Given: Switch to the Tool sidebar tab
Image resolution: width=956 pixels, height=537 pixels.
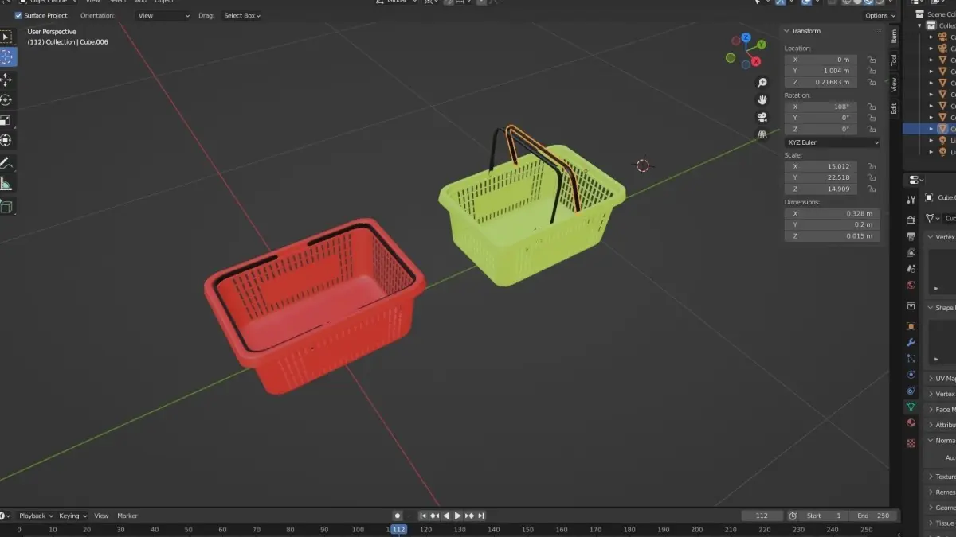Looking at the screenshot, I should click(894, 60).
